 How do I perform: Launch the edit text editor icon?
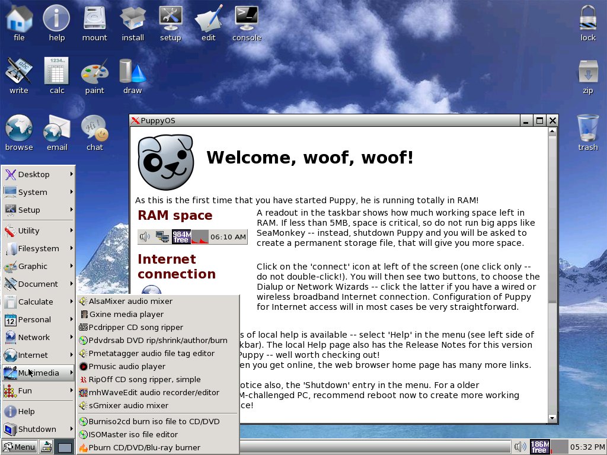pyautogui.click(x=208, y=23)
